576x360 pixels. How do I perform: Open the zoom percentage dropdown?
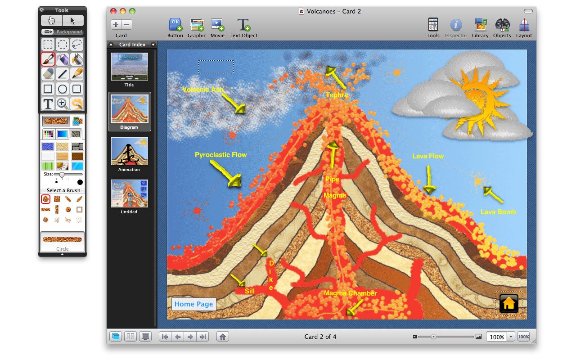(511, 337)
